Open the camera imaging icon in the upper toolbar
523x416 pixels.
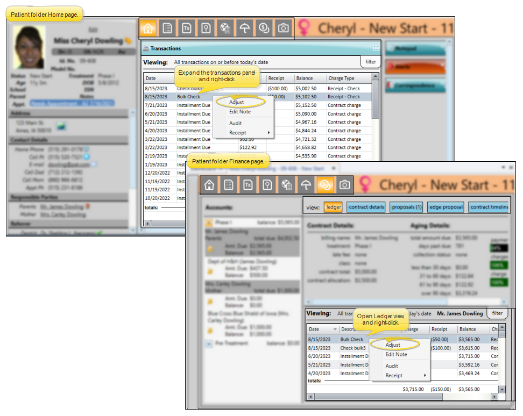[282, 28]
